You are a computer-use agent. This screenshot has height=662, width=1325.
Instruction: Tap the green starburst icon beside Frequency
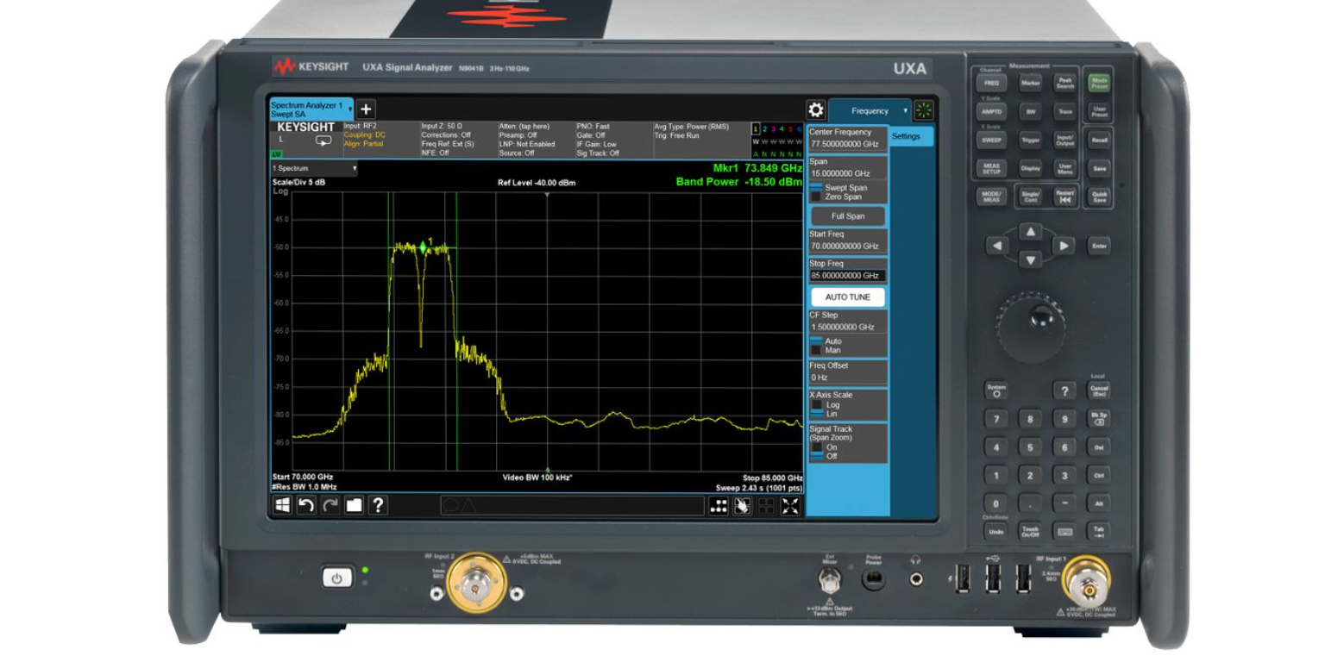pos(924,110)
